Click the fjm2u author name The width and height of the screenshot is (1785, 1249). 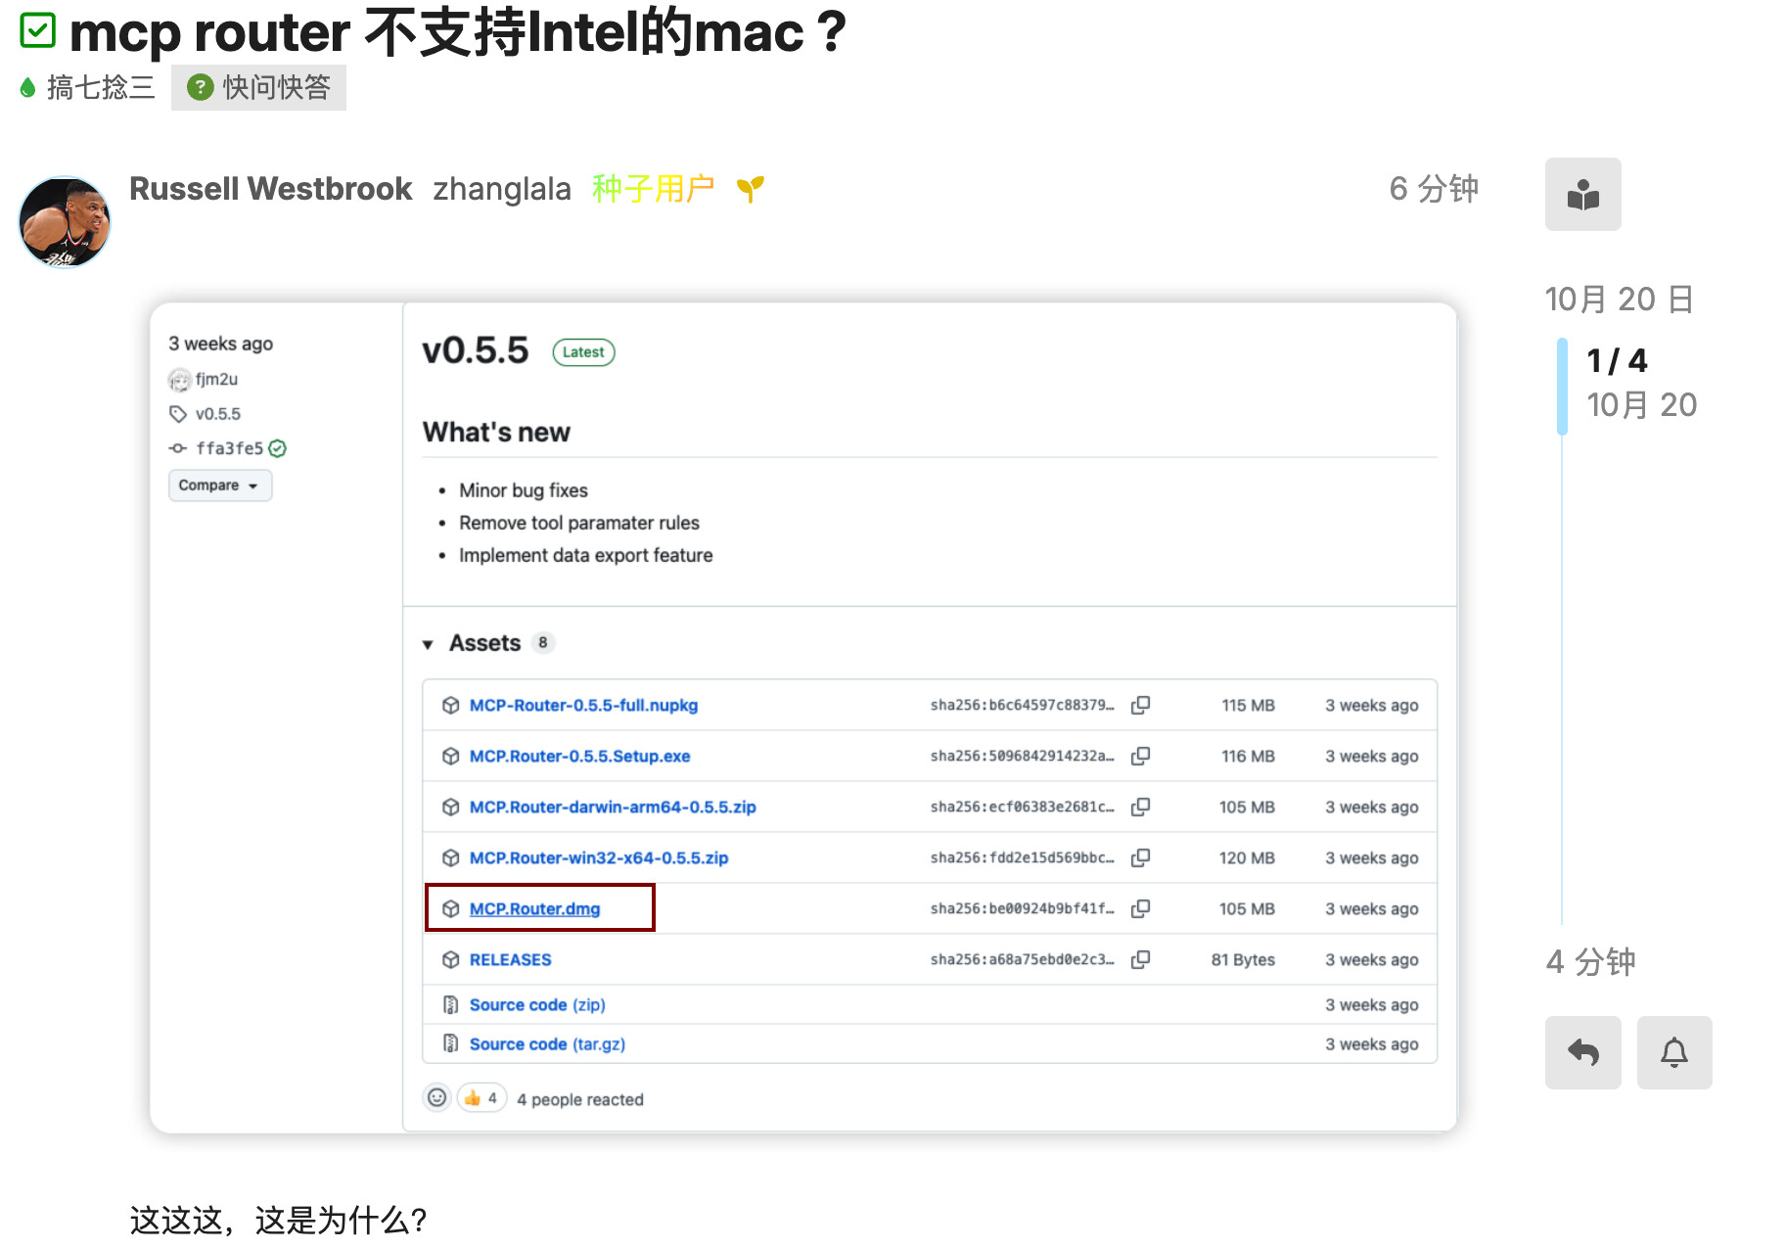click(x=216, y=379)
